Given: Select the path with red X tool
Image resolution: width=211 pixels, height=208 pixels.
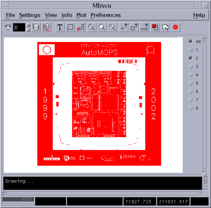Looking at the screenshot, I should [81, 27].
